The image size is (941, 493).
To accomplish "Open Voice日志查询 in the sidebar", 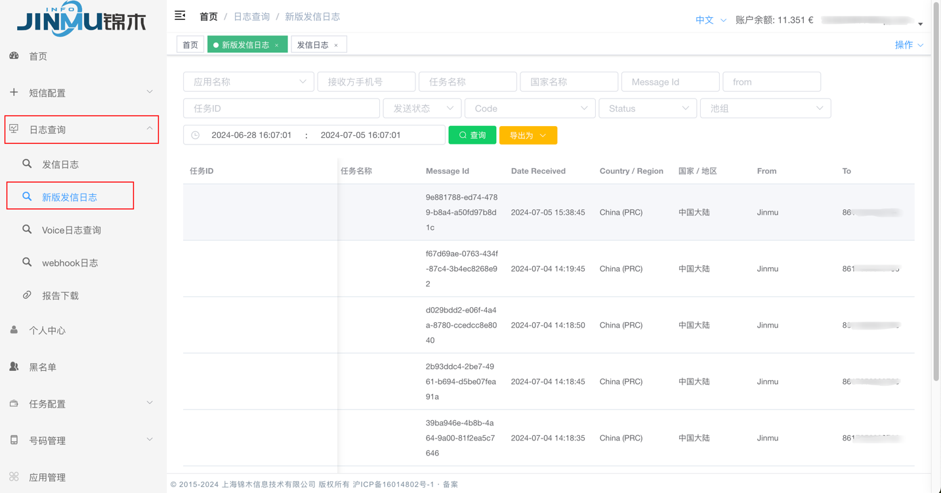I will 72,230.
